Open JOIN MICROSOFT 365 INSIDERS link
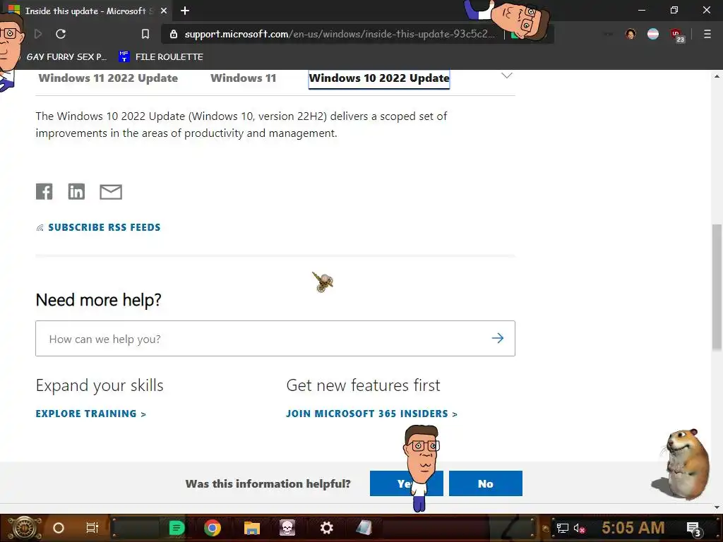This screenshot has width=723, height=542. [x=371, y=414]
